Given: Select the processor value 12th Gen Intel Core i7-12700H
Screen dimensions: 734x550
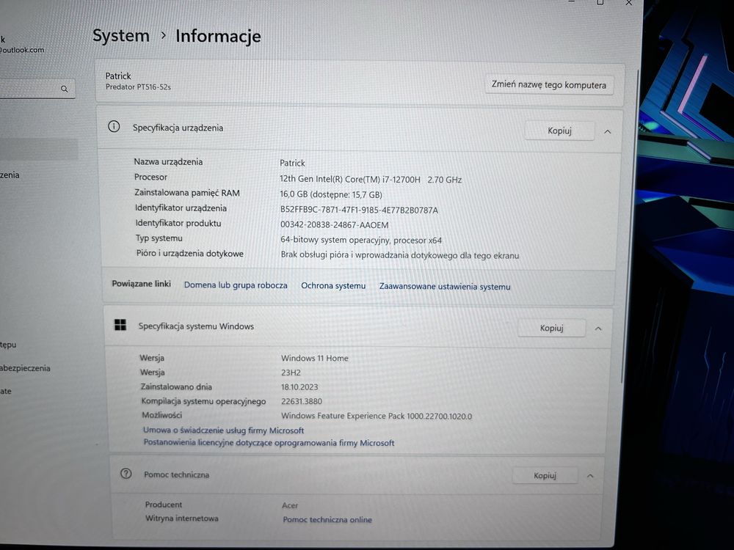Looking at the screenshot, I should pos(371,179).
